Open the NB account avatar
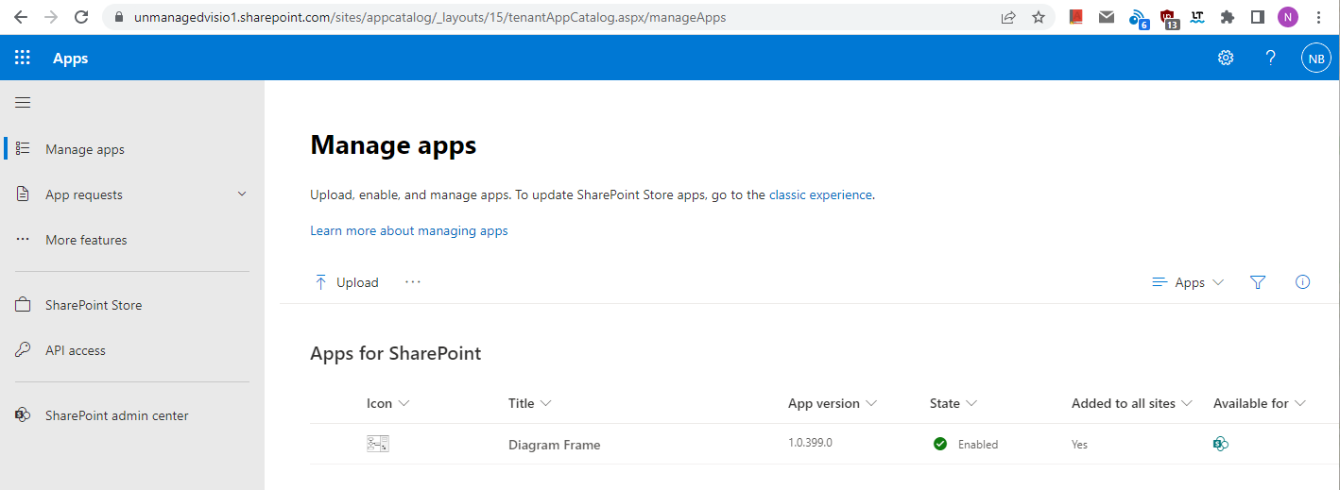The width and height of the screenshot is (1340, 490). pyautogui.click(x=1315, y=58)
